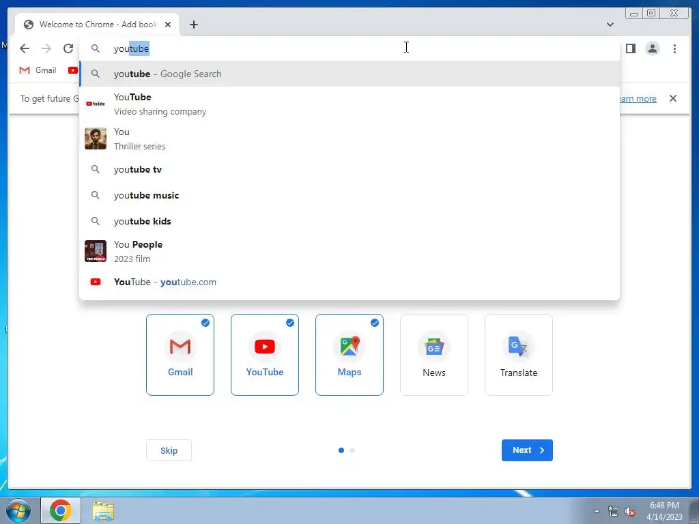Click the You series thumbnail image

pos(96,139)
